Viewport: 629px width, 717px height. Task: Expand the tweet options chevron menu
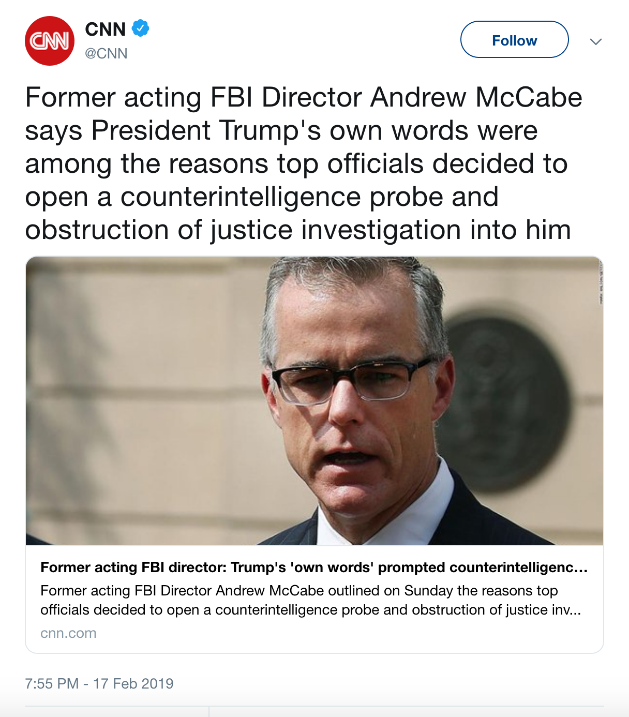click(x=596, y=41)
